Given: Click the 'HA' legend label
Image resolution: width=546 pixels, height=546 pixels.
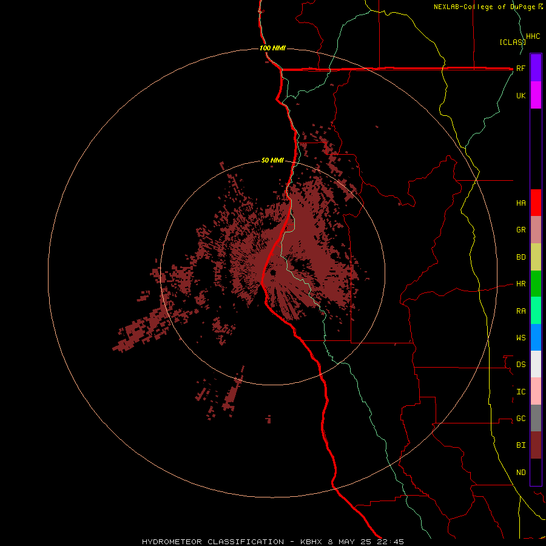Looking at the screenshot, I should [521, 203].
